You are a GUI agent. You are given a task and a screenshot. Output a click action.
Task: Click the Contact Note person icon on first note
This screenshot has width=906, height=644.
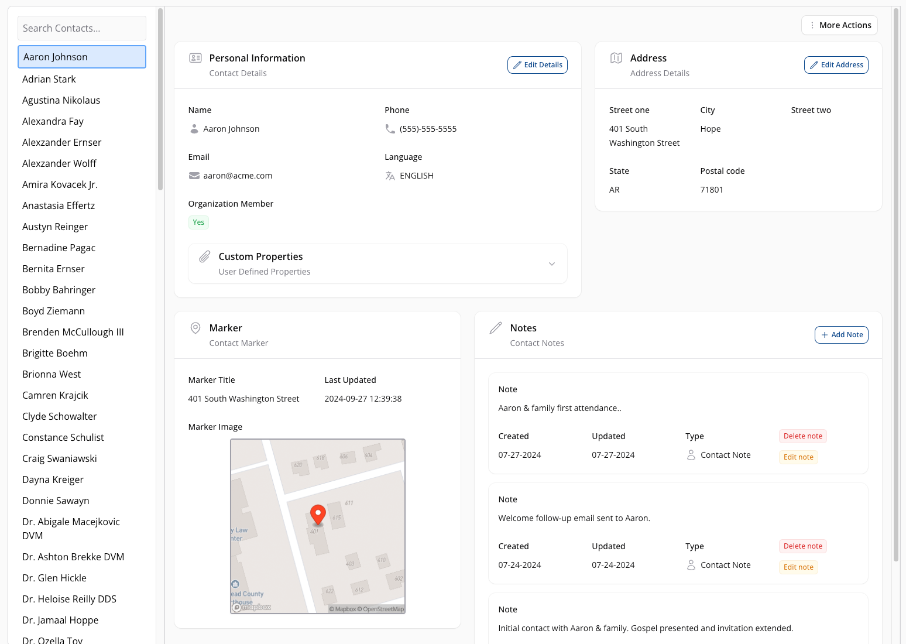pyautogui.click(x=691, y=454)
